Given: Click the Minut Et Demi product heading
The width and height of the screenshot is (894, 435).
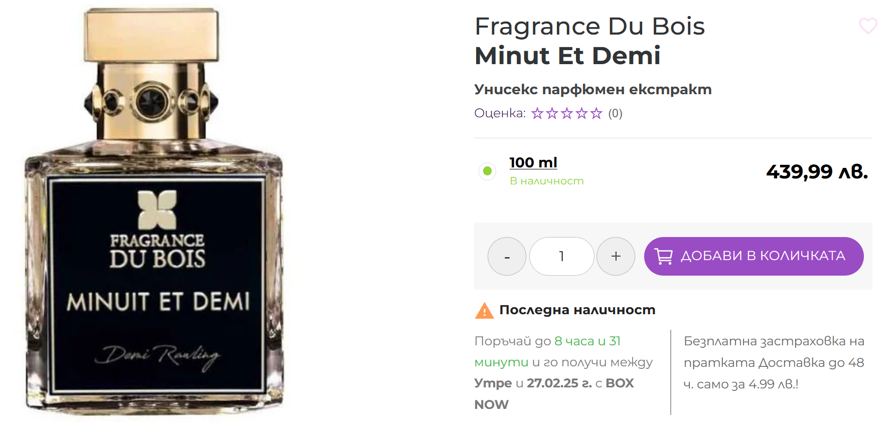Looking at the screenshot, I should 567,56.
